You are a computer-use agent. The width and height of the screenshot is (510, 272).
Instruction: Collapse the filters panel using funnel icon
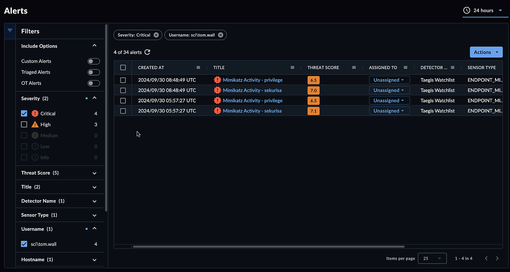coord(10,31)
